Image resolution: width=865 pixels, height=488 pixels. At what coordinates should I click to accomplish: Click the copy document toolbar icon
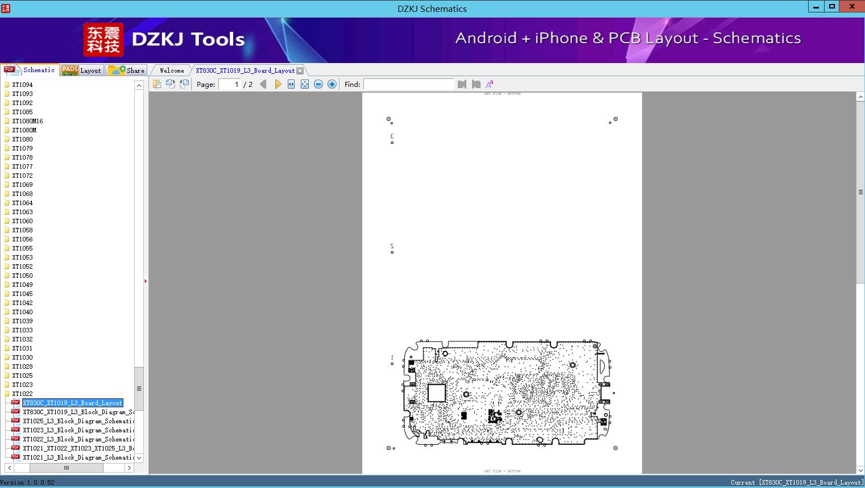[156, 84]
